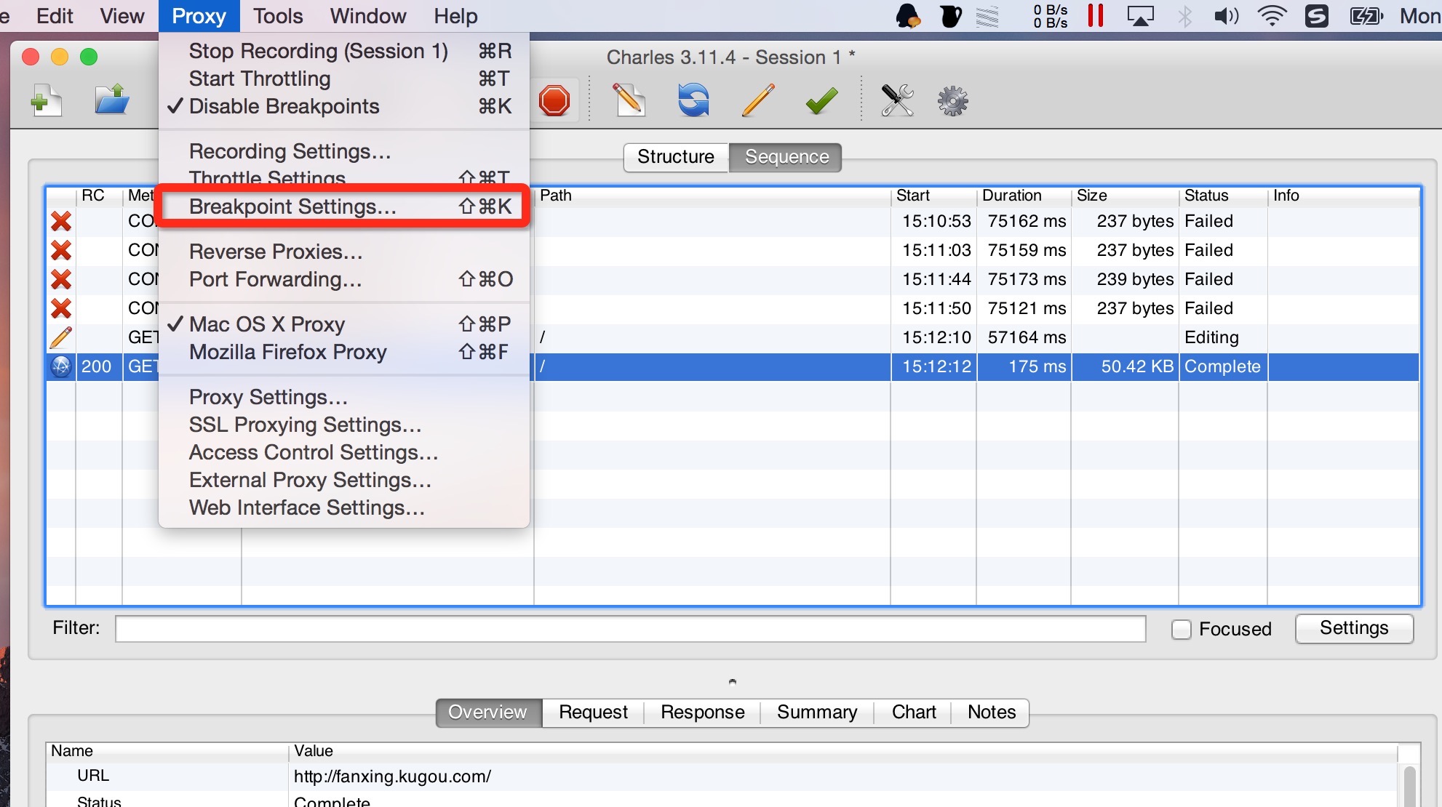Enable the Focused checkbox
This screenshot has height=807, width=1442.
tap(1181, 629)
